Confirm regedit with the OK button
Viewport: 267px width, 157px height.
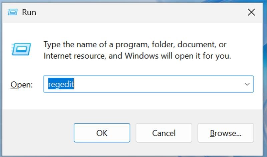(102, 133)
